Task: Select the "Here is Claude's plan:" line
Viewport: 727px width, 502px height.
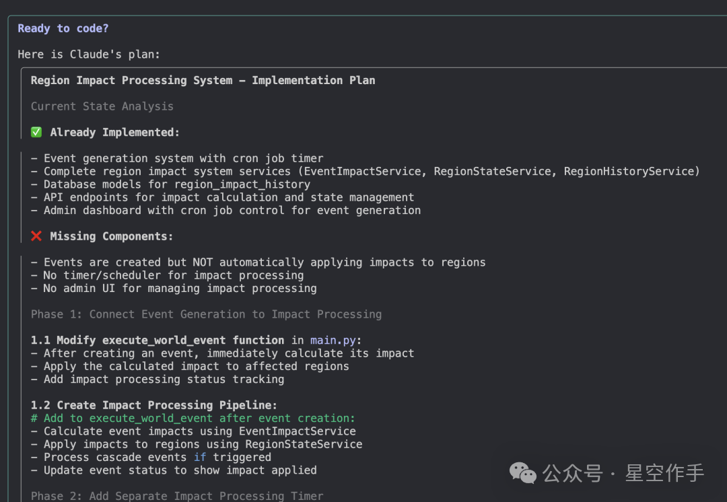Action: [89, 55]
